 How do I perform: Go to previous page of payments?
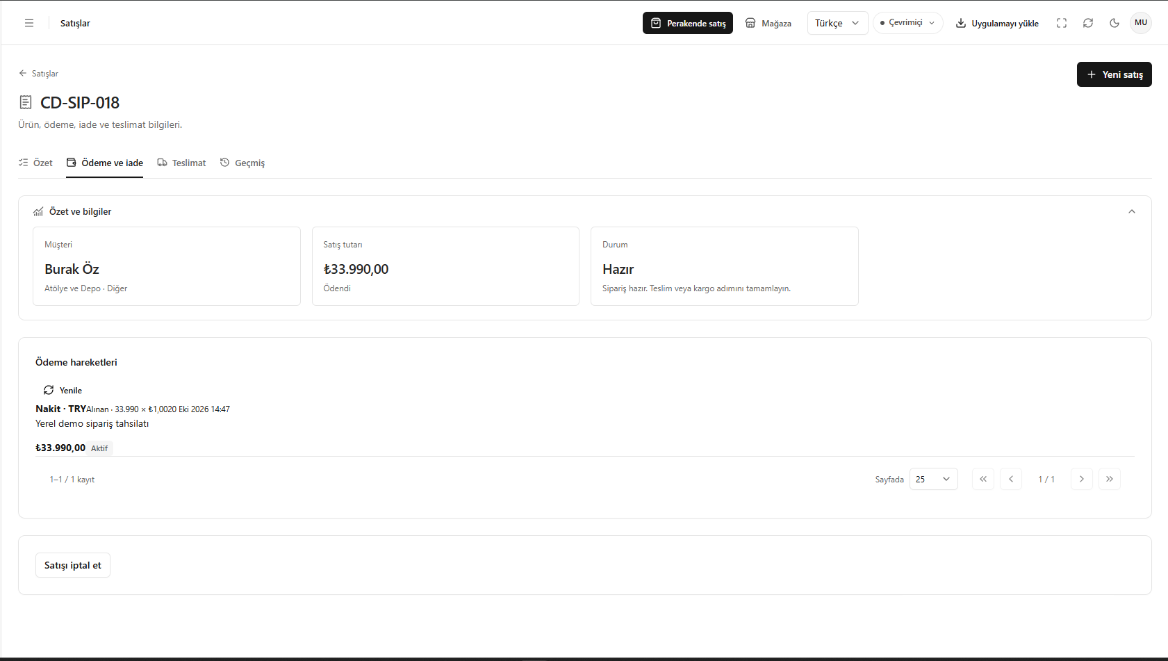tap(1011, 479)
